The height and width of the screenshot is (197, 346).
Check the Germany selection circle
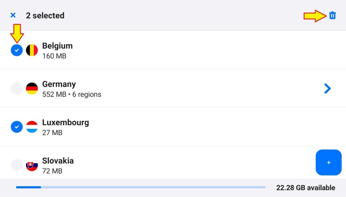(17, 88)
